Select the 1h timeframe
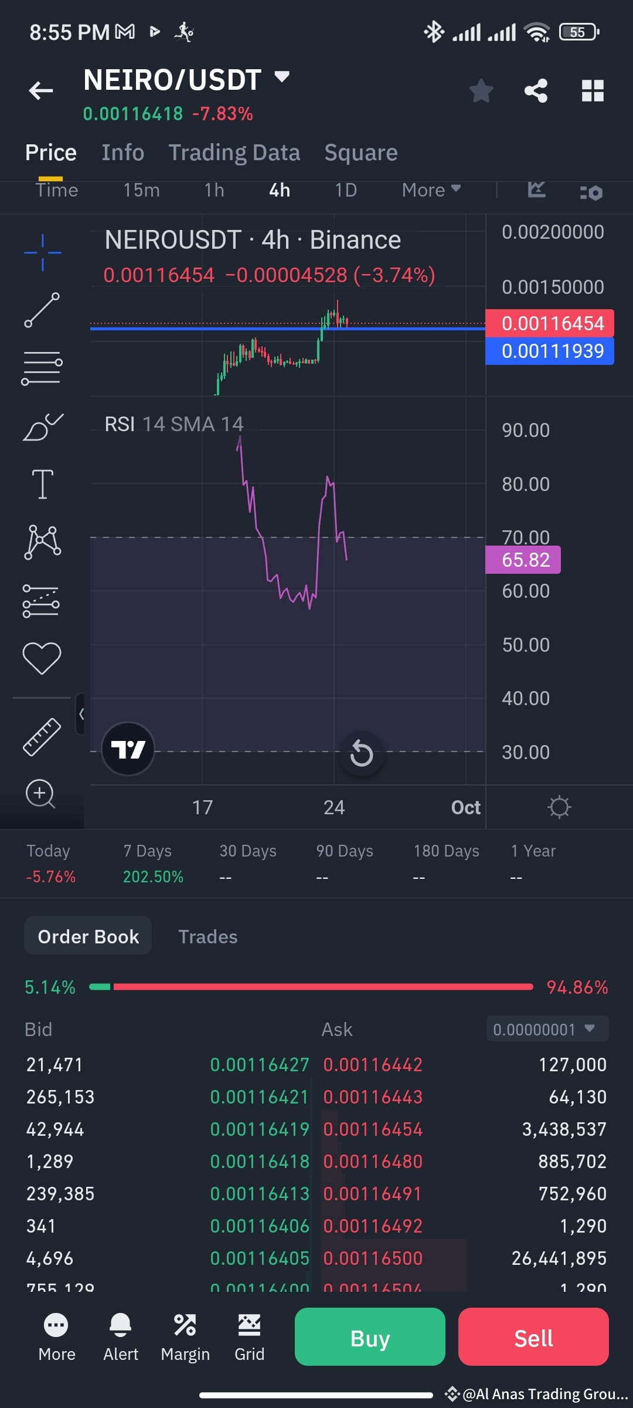Viewport: 633px width, 1408px height. [215, 189]
